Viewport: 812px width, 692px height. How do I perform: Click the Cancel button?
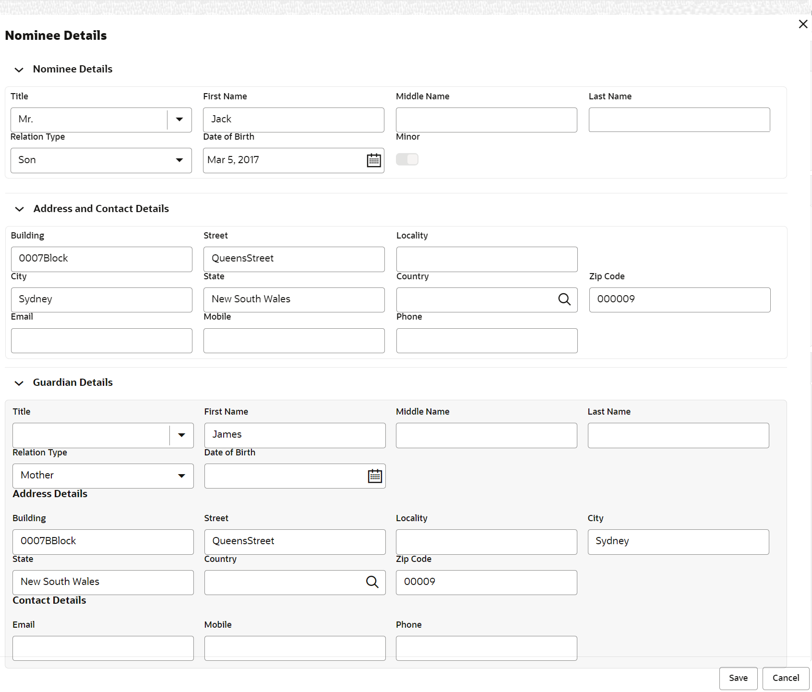pos(786,678)
